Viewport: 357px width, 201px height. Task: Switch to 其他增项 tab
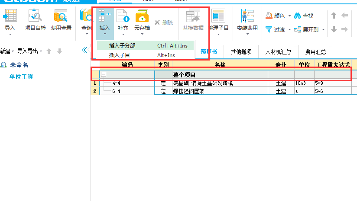click(241, 52)
